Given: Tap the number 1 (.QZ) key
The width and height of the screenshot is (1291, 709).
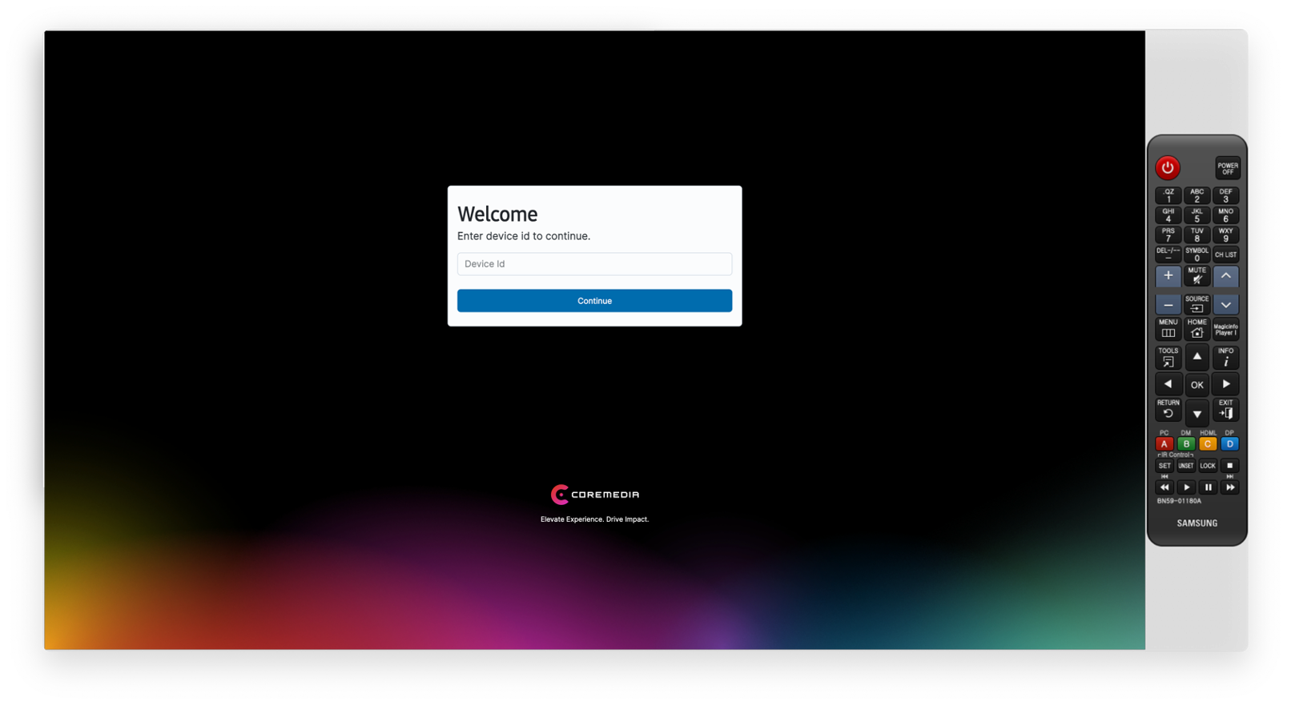Looking at the screenshot, I should (x=1168, y=196).
